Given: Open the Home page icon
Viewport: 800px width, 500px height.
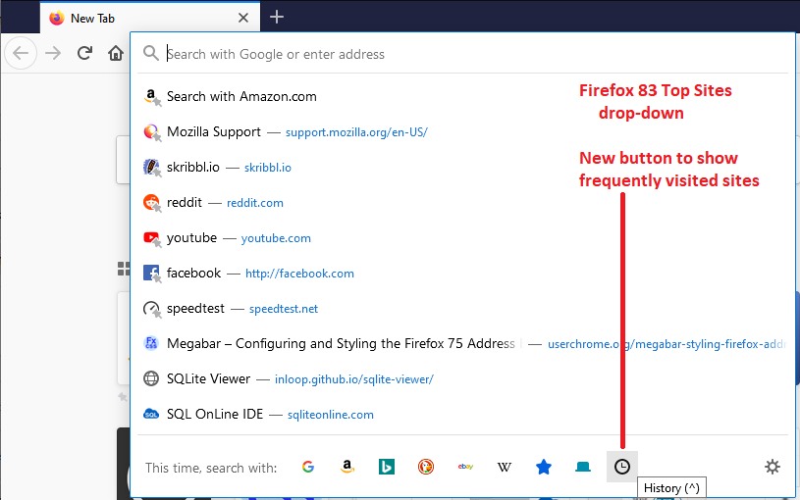Looking at the screenshot, I should (116, 53).
